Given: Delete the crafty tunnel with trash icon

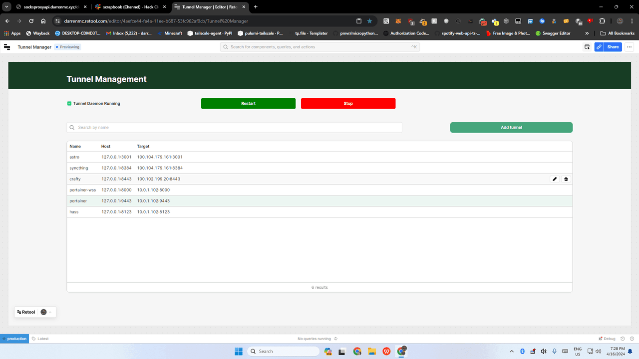Looking at the screenshot, I should [x=566, y=179].
